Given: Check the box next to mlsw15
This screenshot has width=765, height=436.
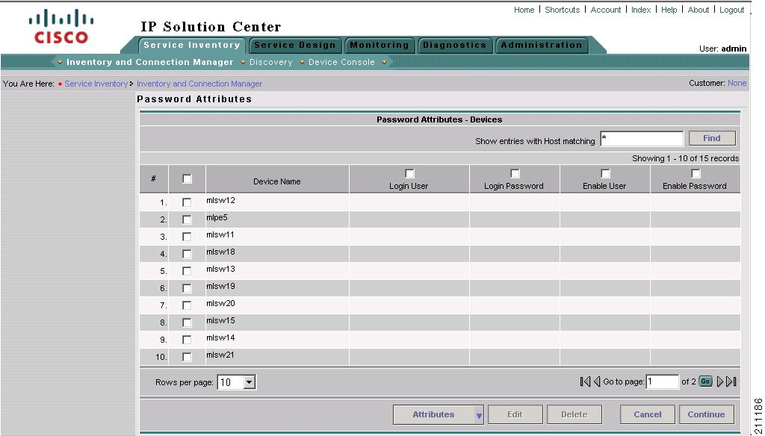Looking at the screenshot, I should point(187,323).
